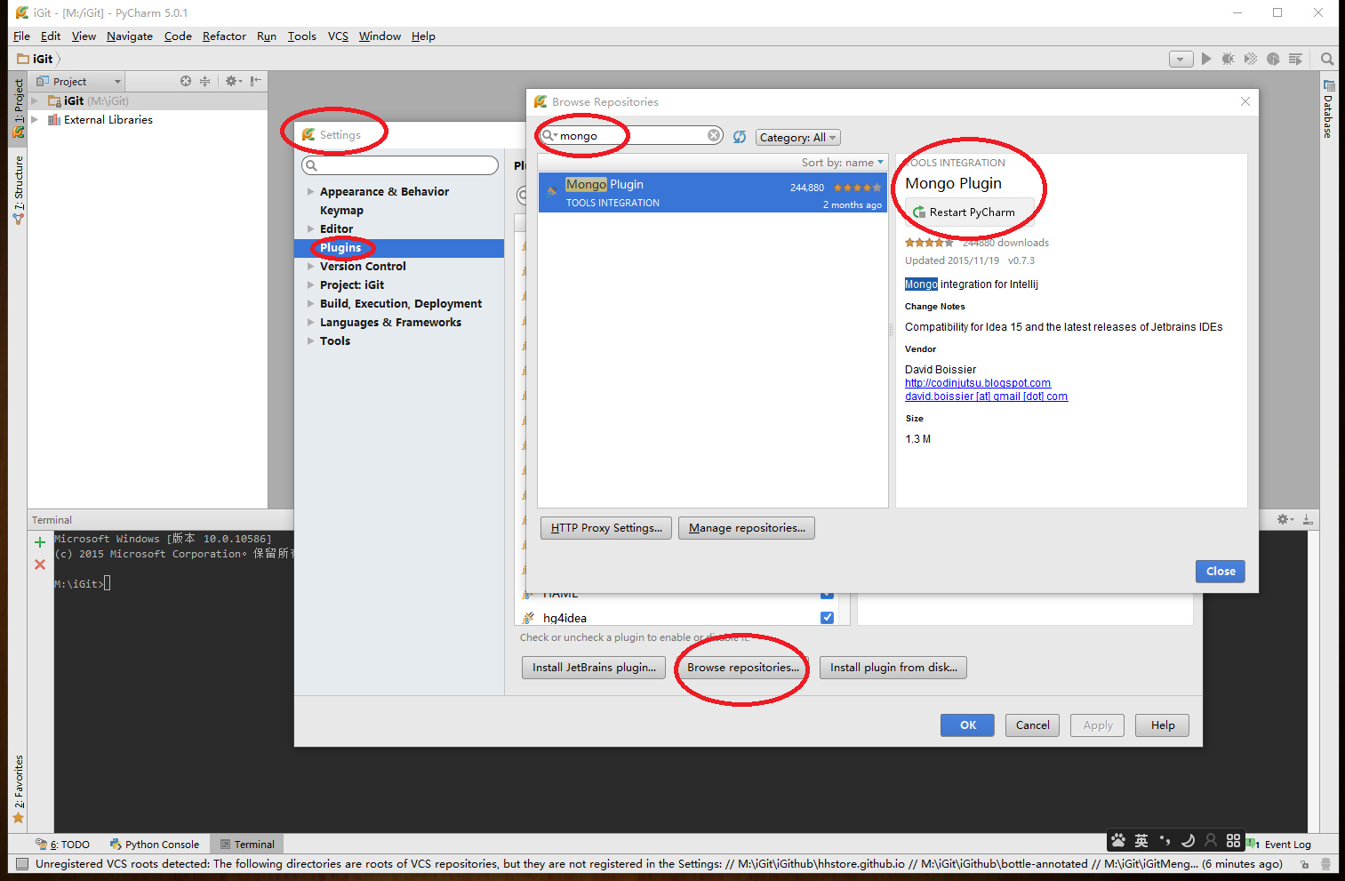The width and height of the screenshot is (1345, 881).
Task: Click the Baidu IME paw icon
Action: coord(1118,840)
